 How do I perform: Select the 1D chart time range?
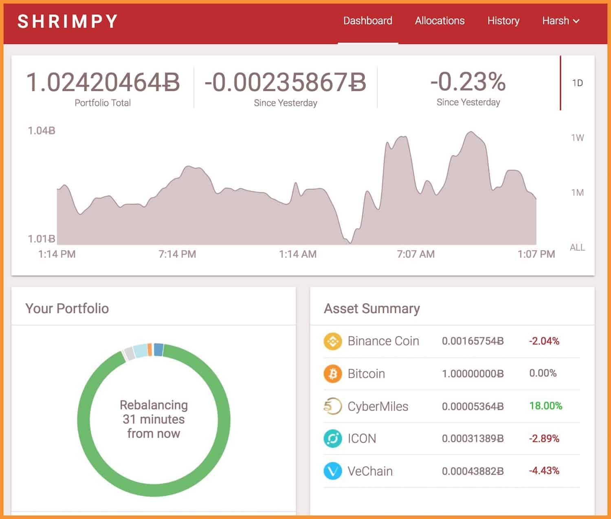(577, 83)
